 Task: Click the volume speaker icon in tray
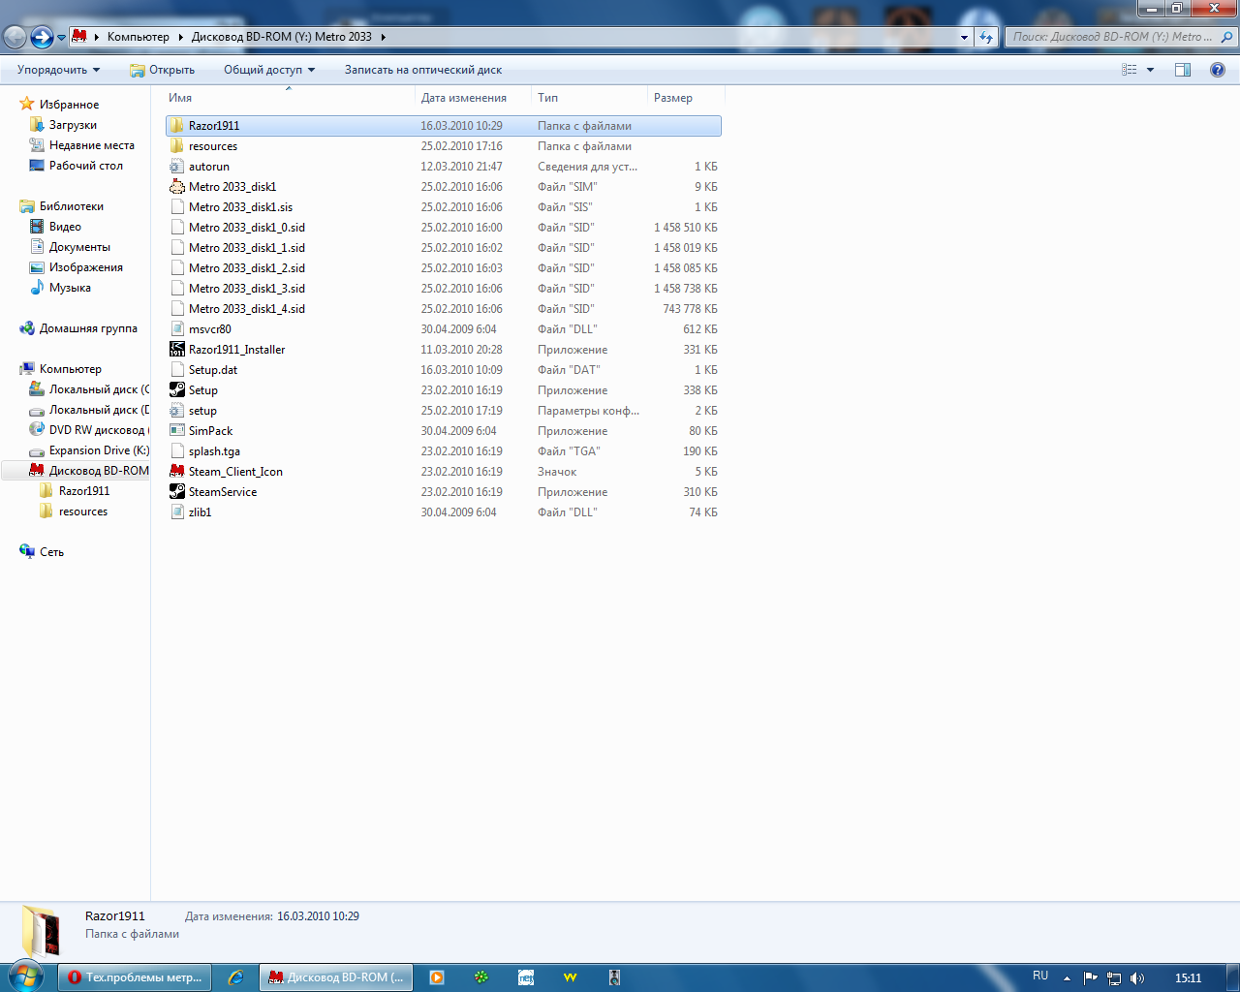[x=1137, y=978]
